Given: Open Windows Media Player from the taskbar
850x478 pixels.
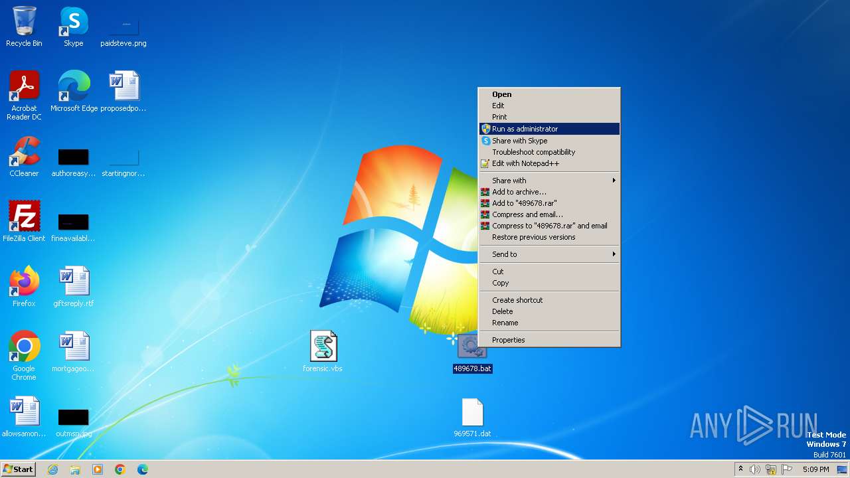Looking at the screenshot, I should (x=98, y=469).
